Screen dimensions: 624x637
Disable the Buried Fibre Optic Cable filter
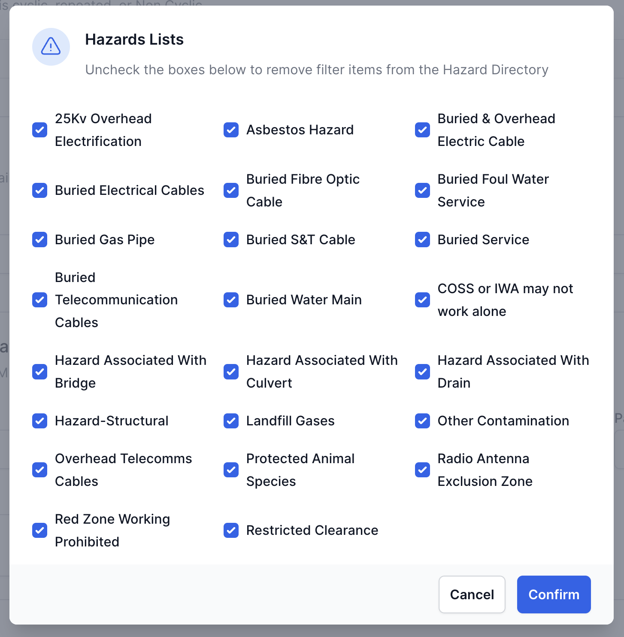click(x=231, y=191)
